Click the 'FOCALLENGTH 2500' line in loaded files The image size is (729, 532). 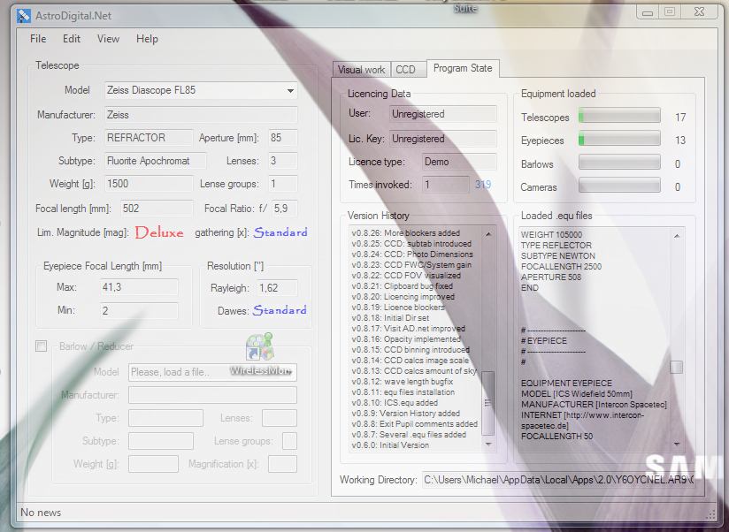pos(561,267)
